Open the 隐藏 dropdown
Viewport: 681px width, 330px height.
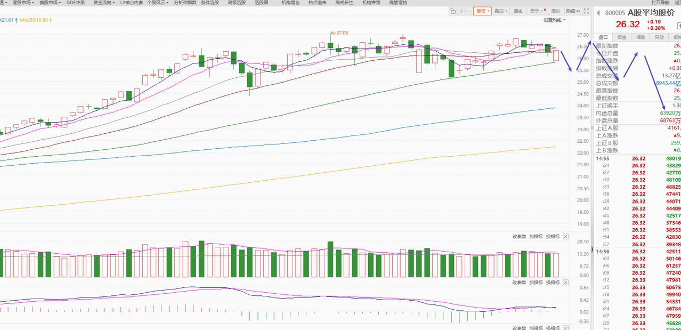coord(572,11)
